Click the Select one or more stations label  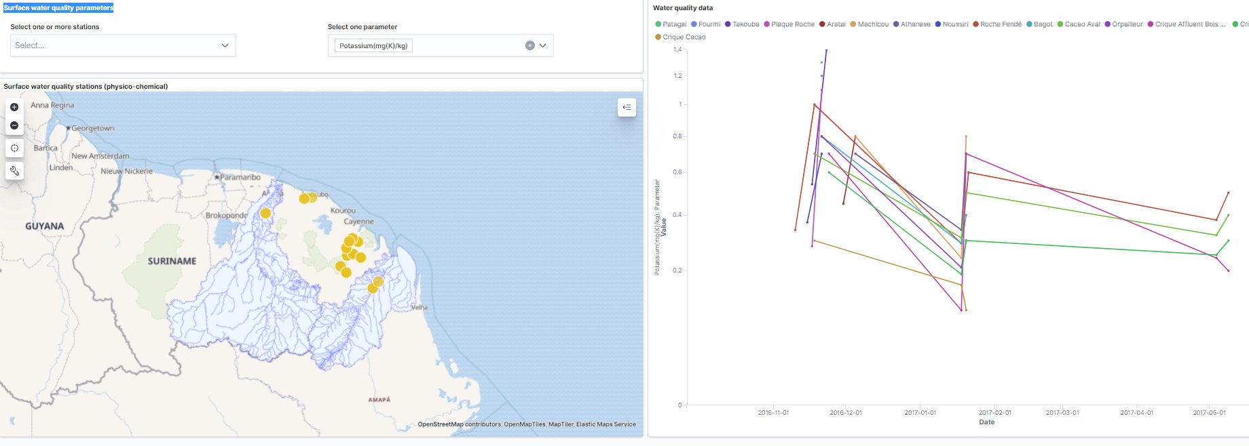(54, 27)
